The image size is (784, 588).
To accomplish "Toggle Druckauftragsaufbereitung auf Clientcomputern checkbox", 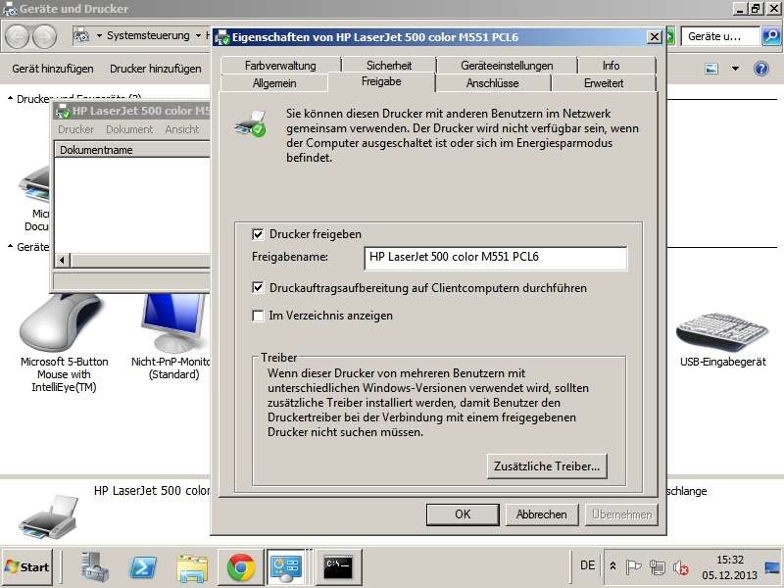I will (258, 288).
